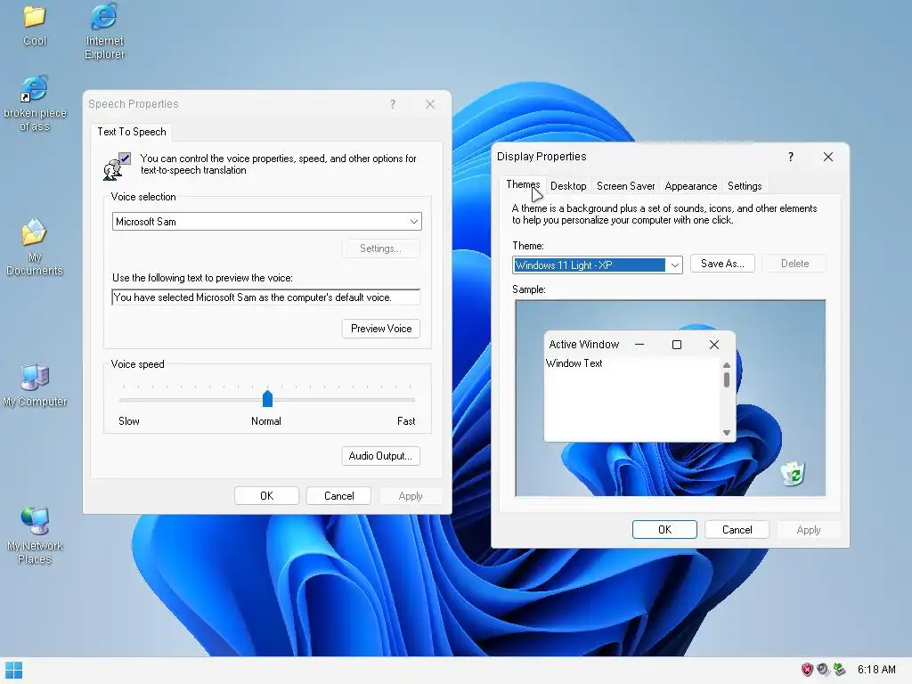The height and width of the screenshot is (684, 912).
Task: Click the sample window scrollbar up arrow
Action: click(727, 365)
